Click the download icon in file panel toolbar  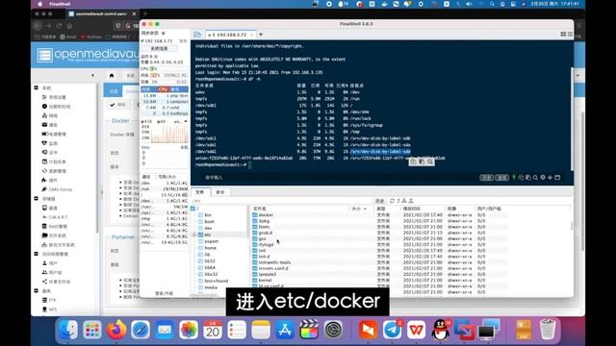point(404,201)
